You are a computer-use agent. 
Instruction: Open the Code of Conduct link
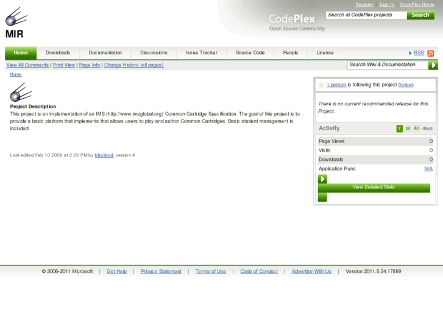(x=259, y=271)
